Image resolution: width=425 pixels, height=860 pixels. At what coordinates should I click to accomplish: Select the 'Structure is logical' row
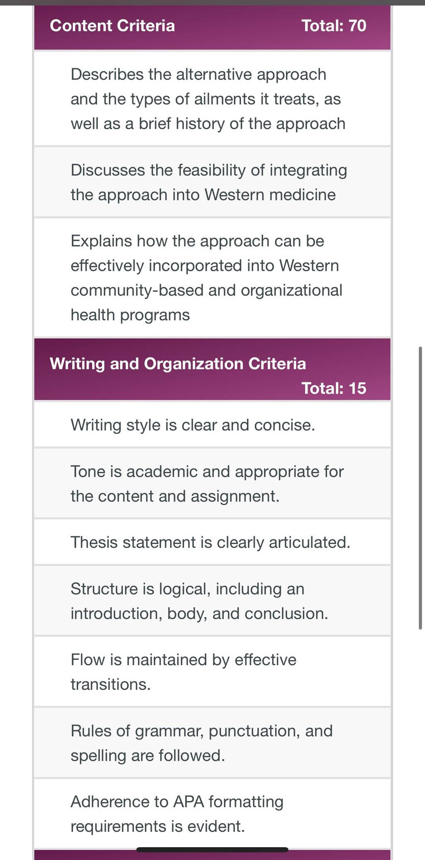(x=212, y=601)
